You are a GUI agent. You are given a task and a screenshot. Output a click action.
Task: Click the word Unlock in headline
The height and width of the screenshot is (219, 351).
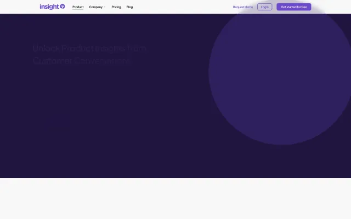coord(43,49)
